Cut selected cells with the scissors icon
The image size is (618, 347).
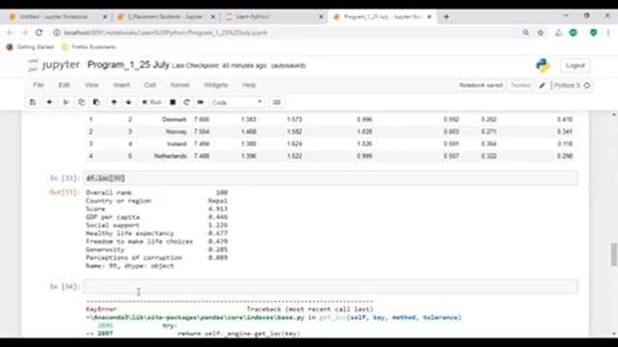pos(66,102)
